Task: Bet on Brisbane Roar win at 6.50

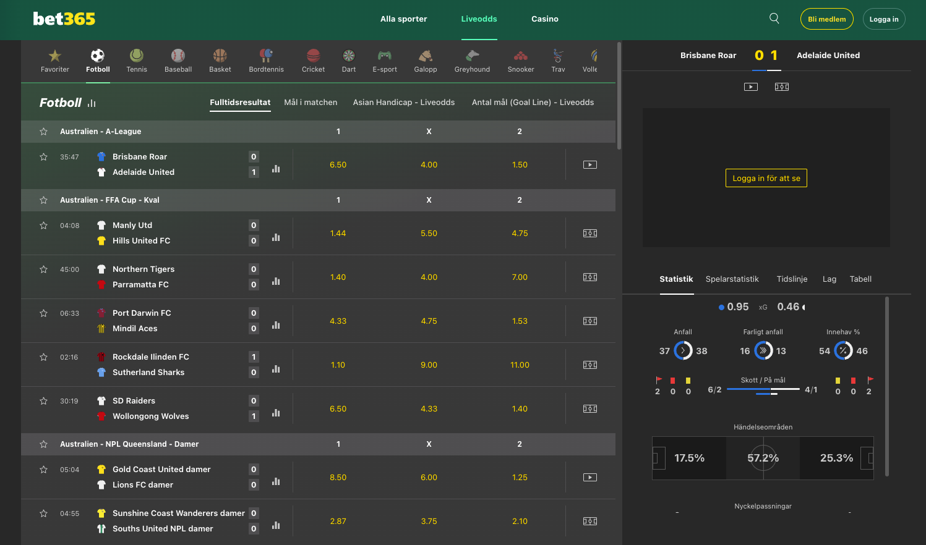Action: click(338, 164)
